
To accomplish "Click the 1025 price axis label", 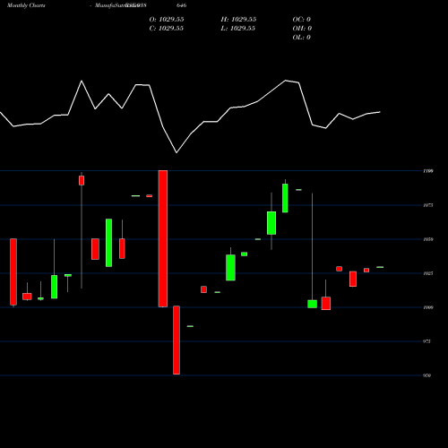I will point(428,273).
